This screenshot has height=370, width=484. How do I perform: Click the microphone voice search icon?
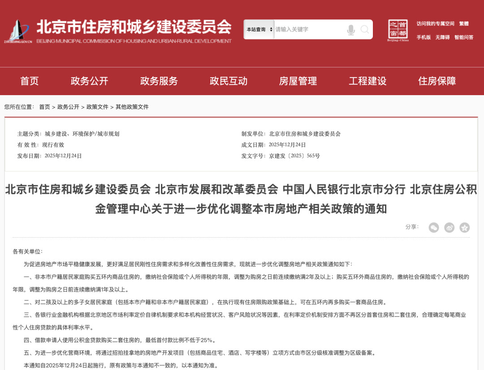click(x=351, y=30)
